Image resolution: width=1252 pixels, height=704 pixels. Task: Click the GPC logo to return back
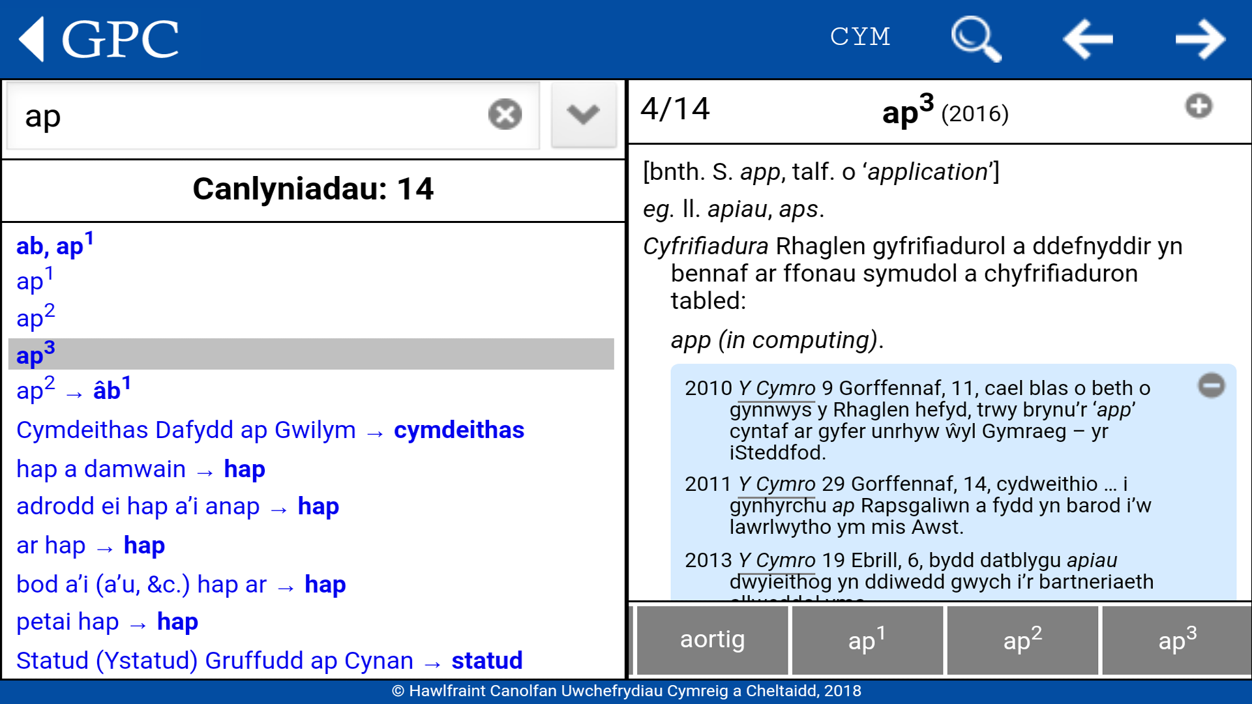point(98,38)
